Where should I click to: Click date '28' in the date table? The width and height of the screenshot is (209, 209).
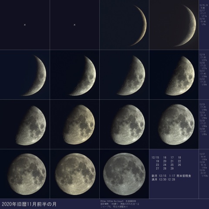point(165,169)
